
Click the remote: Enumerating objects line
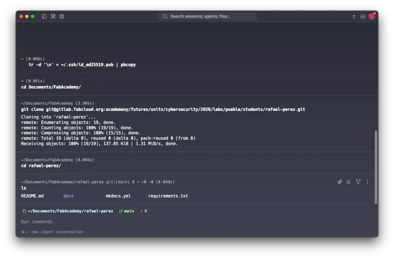pos(68,122)
